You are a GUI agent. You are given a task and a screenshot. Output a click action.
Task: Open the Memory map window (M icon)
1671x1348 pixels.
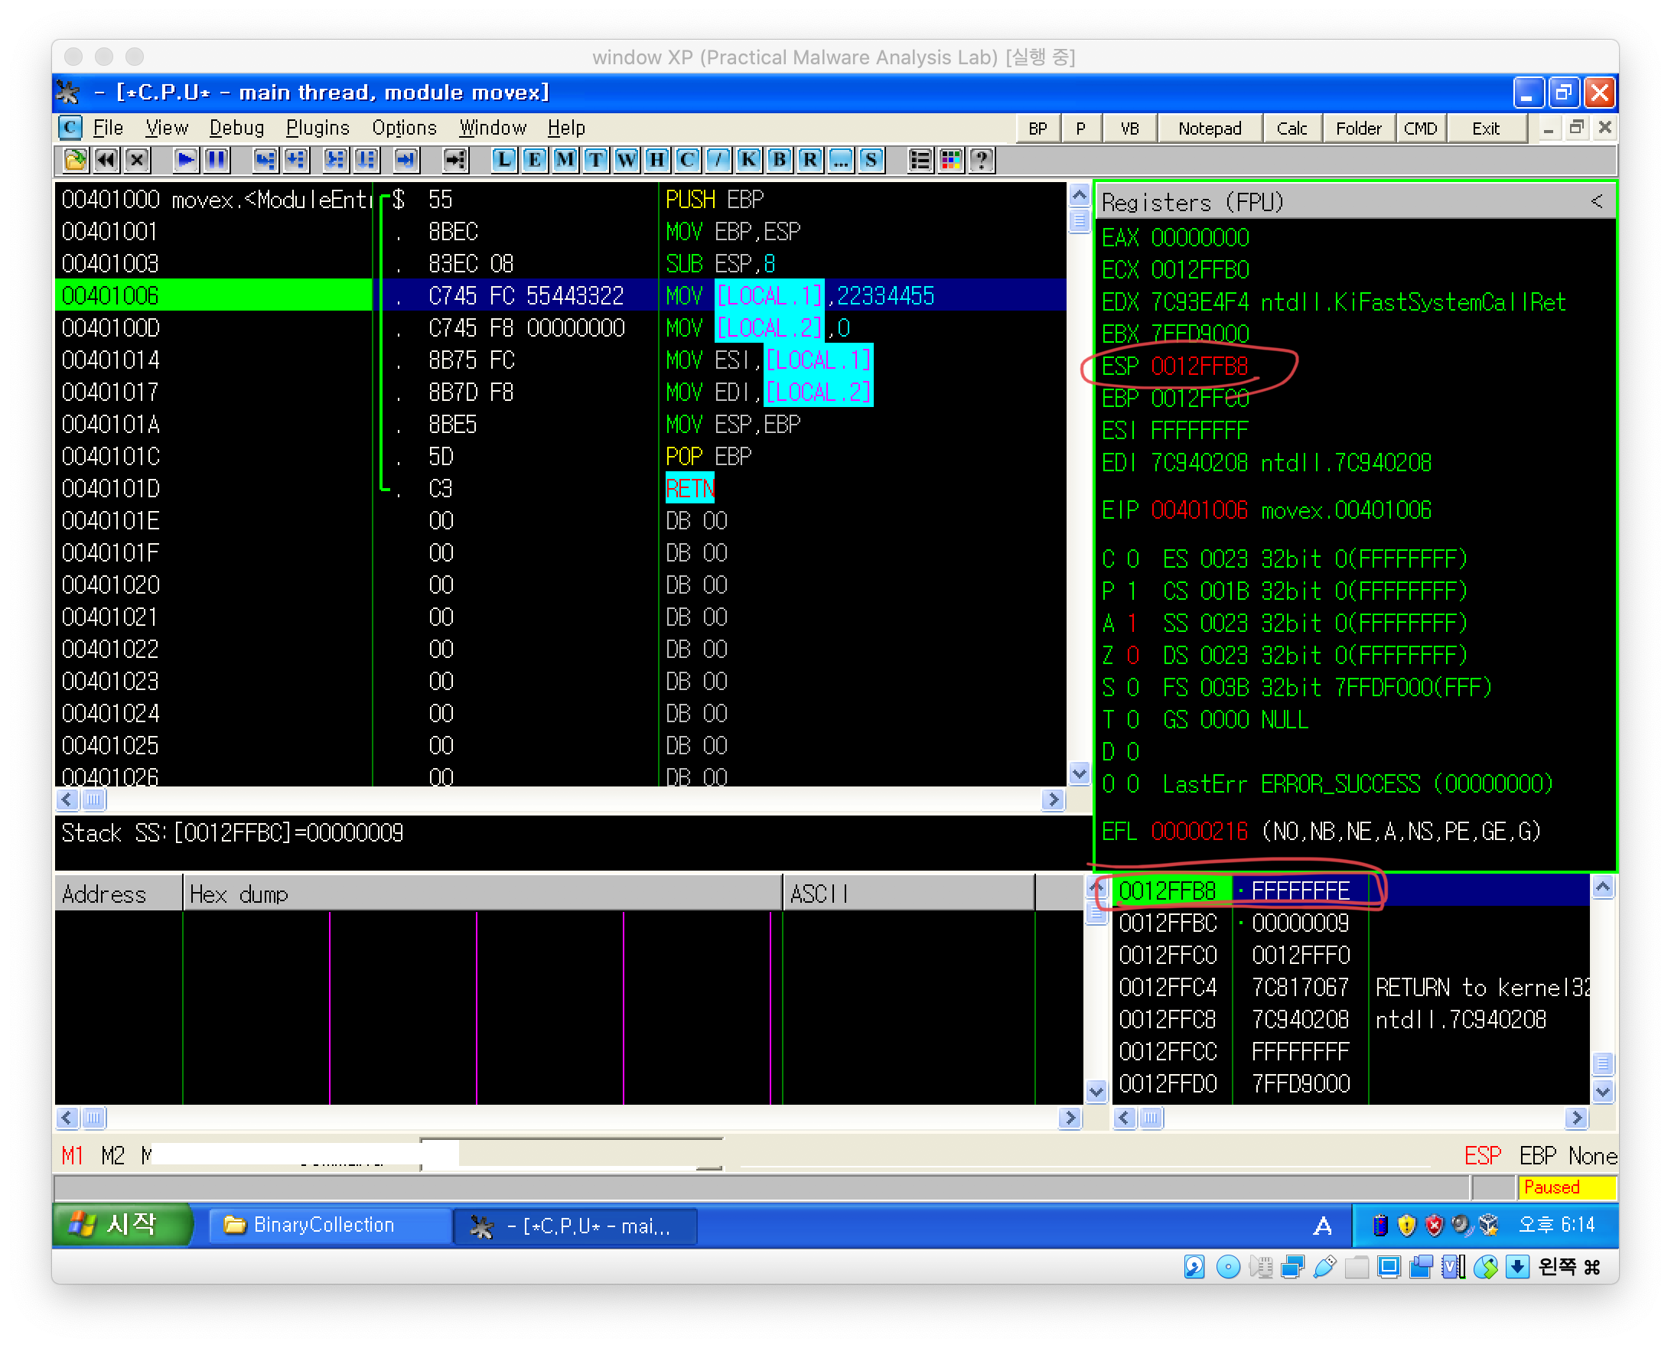[565, 161]
